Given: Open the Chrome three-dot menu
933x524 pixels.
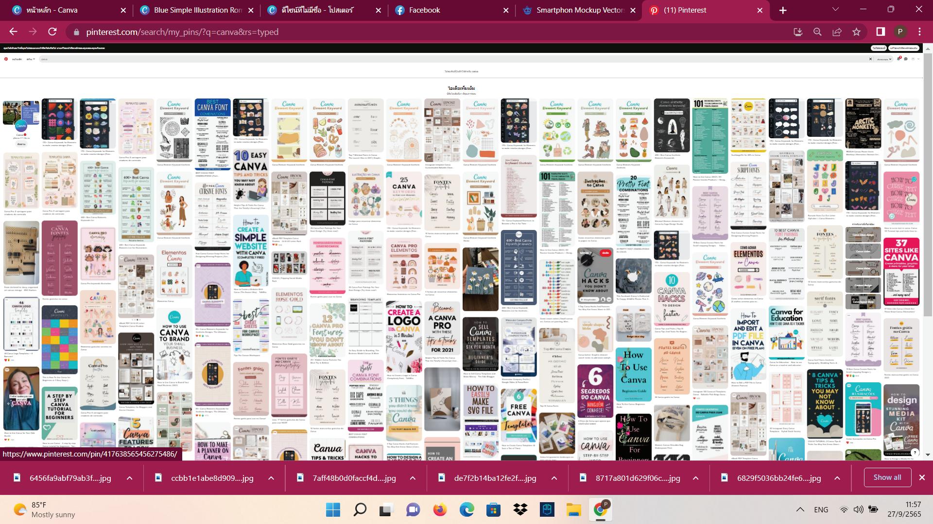Looking at the screenshot, I should click(x=919, y=32).
